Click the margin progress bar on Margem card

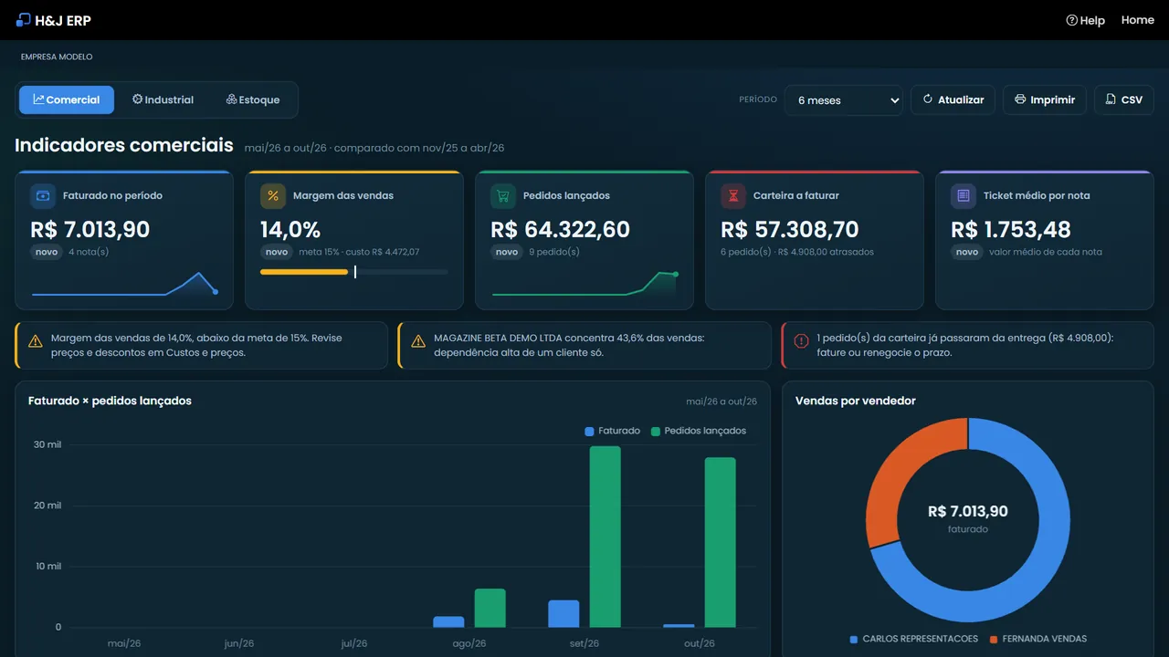354,272
